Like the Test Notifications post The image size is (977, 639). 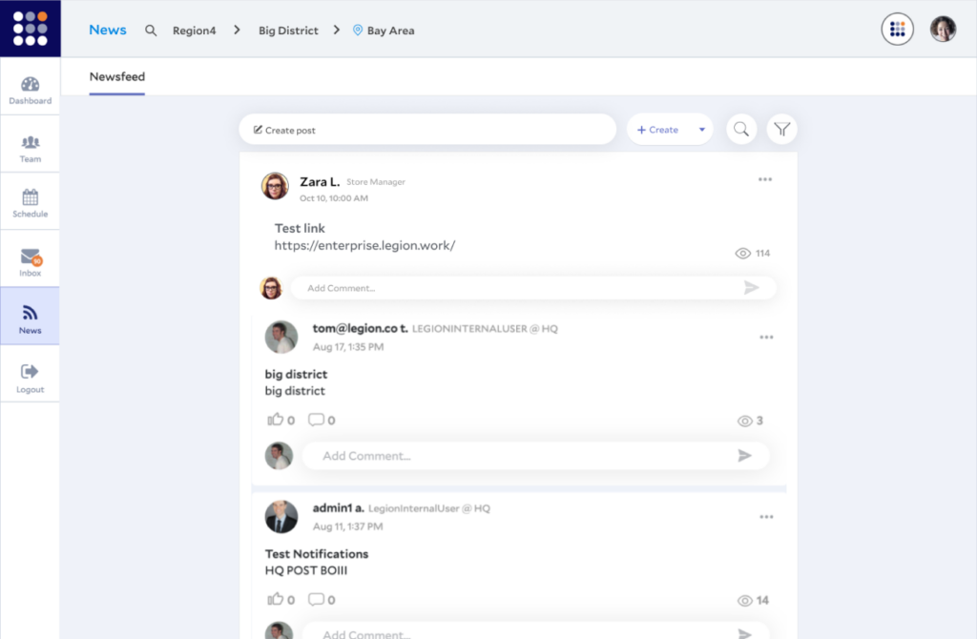[276, 599]
